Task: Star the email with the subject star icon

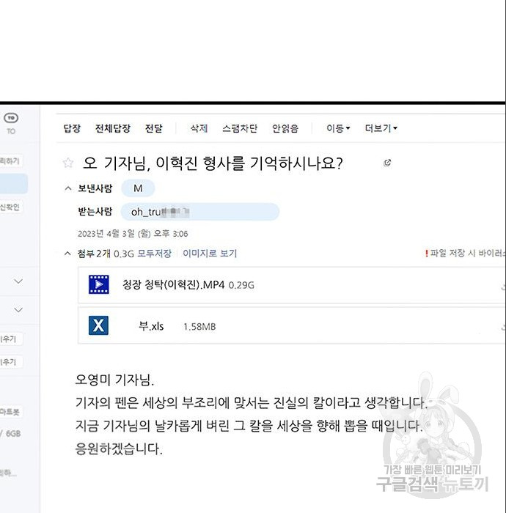Action: tap(68, 163)
